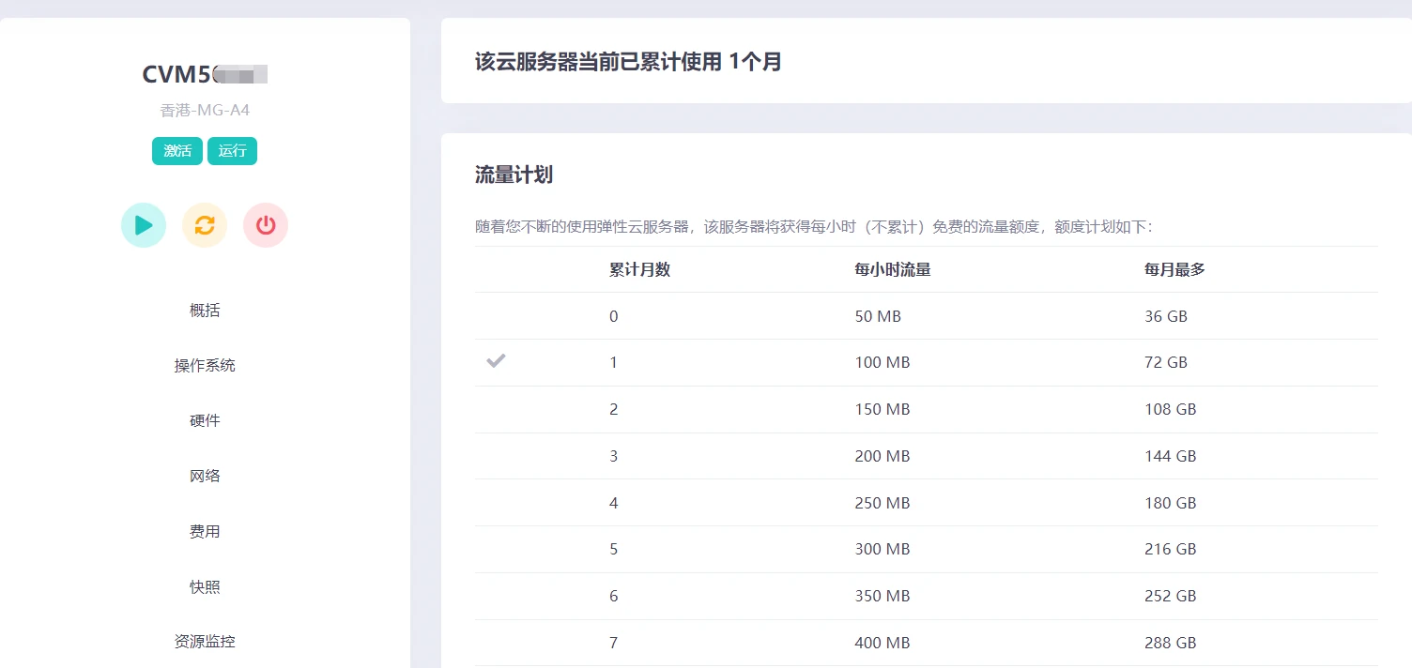Image resolution: width=1412 pixels, height=668 pixels.
Task: Click the 288 GB cell in the table
Action: (1170, 643)
